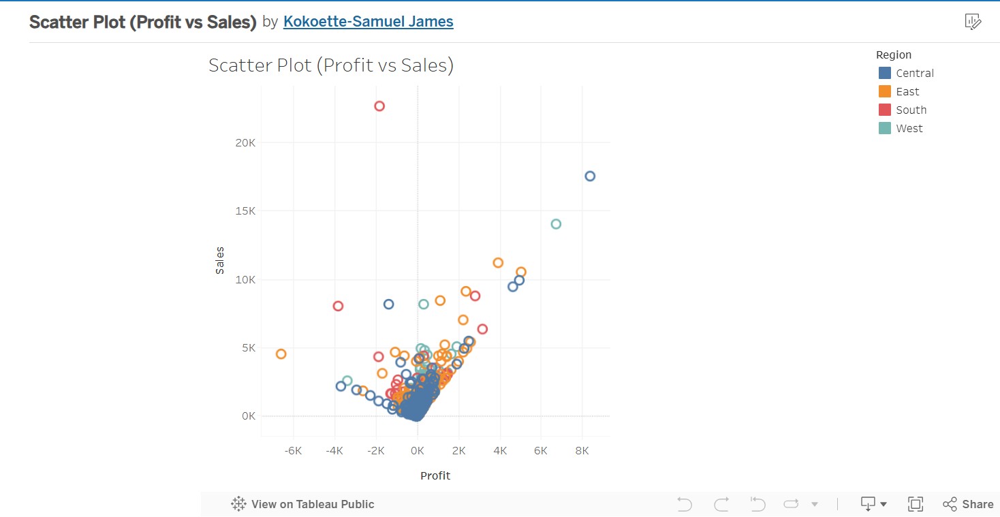
Task: Select the East orange legend swatch
Action: click(885, 91)
